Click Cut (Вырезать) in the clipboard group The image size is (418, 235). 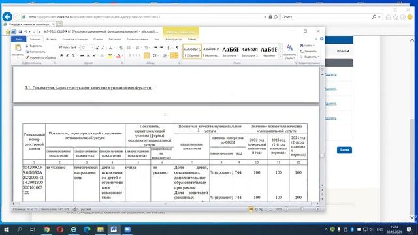pyautogui.click(x=33, y=46)
